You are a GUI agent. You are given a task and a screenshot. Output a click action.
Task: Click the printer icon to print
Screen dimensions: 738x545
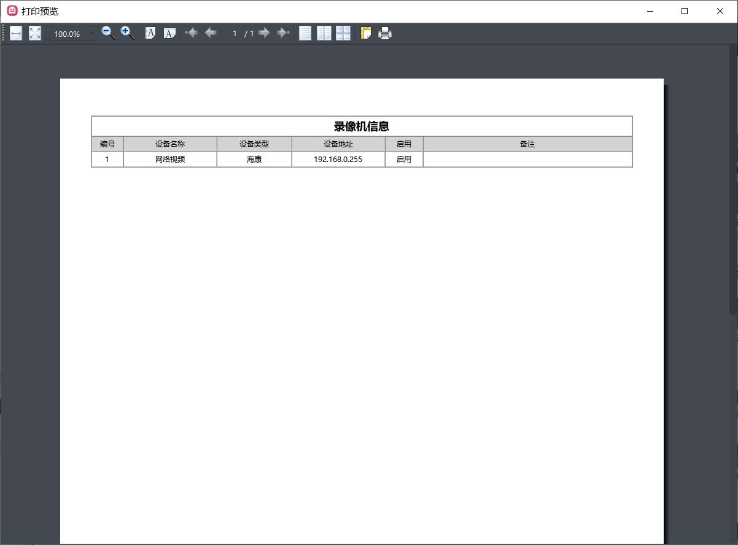pos(385,33)
